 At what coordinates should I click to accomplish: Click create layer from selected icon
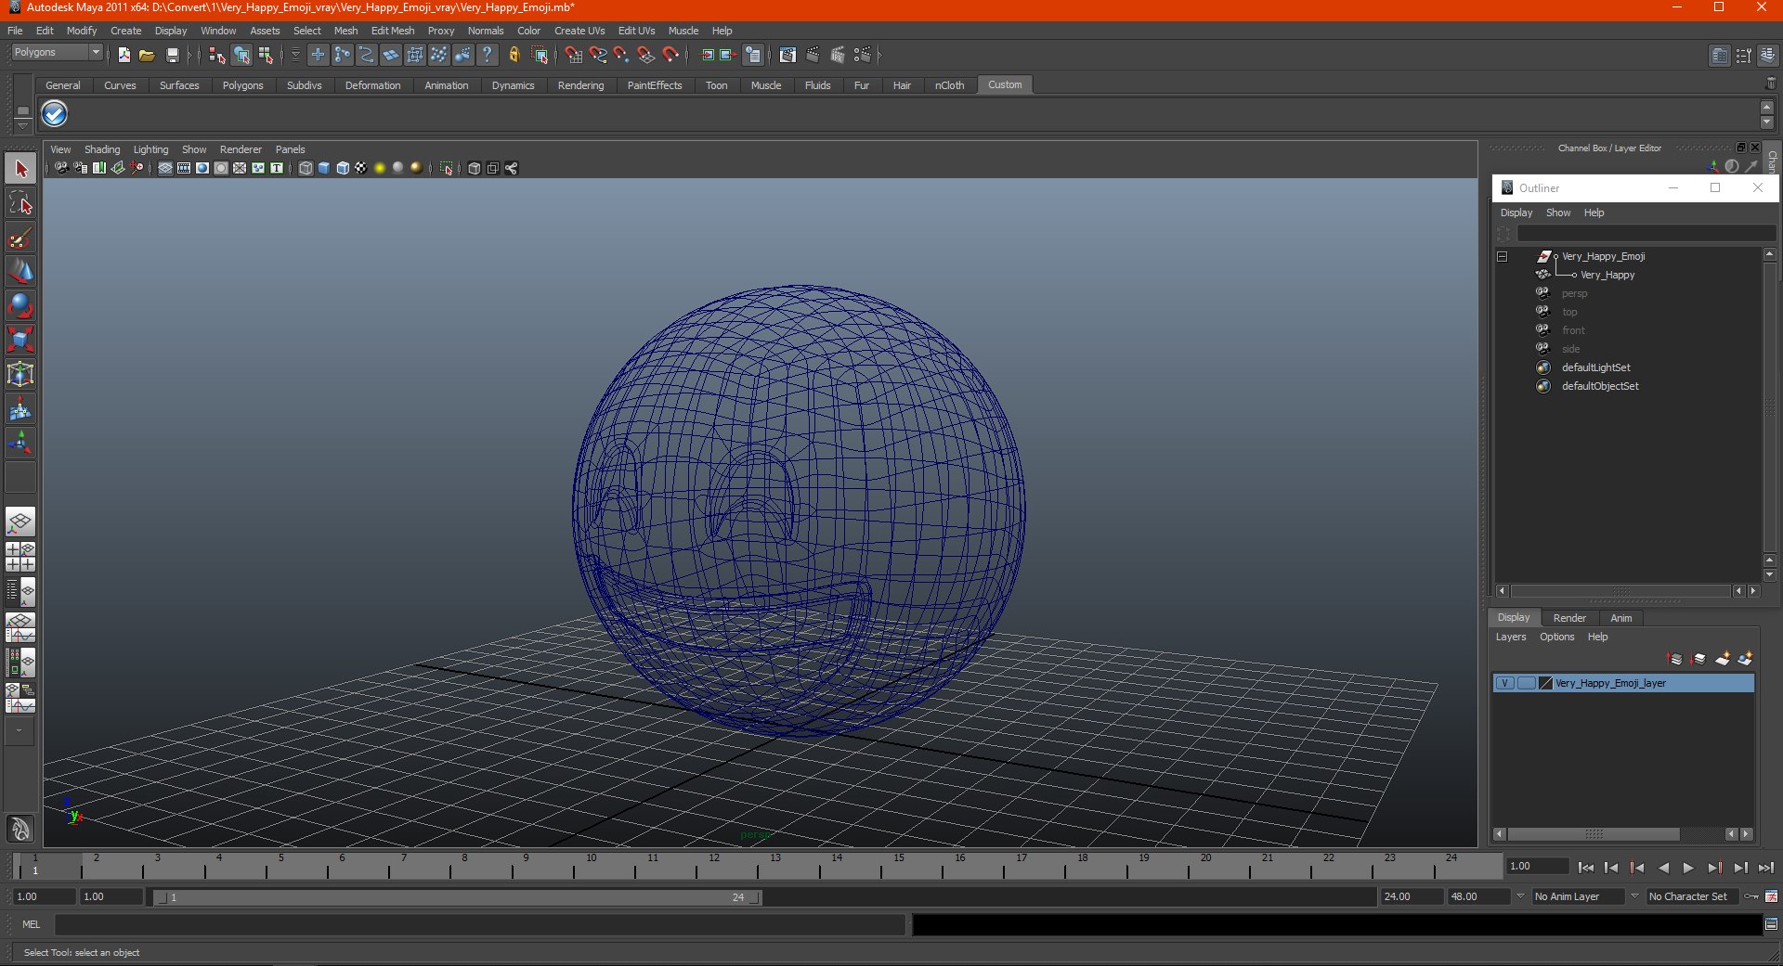click(x=1745, y=659)
